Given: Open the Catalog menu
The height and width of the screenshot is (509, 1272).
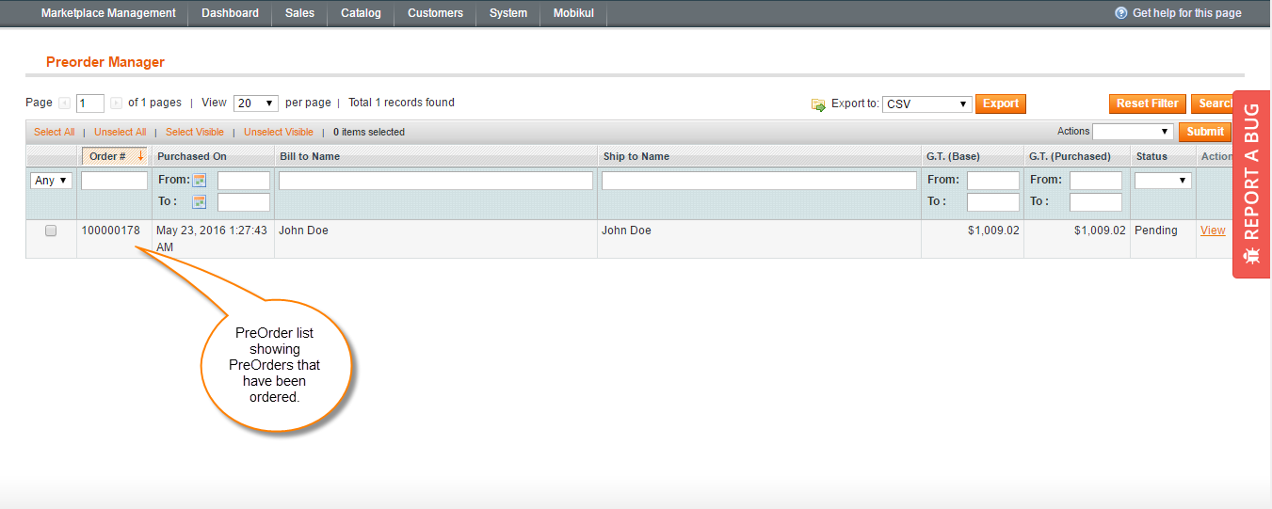Looking at the screenshot, I should 361,13.
